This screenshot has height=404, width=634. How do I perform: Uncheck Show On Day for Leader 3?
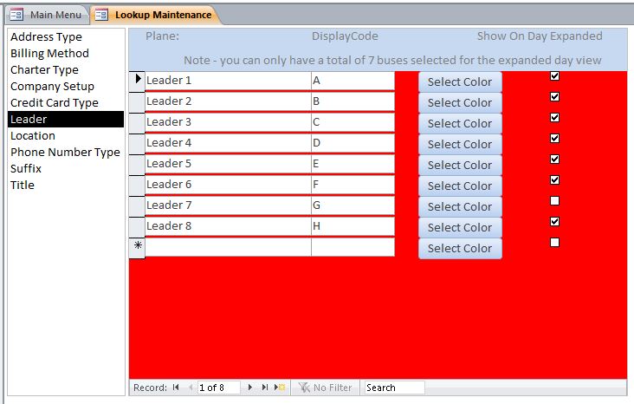coord(554,117)
